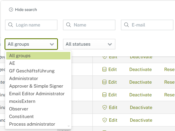Screen dimensions: 175x131
Task: Pick Process administrator from list
Action: tap(32, 124)
